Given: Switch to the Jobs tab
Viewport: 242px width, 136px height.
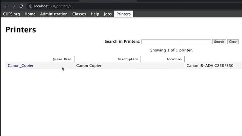Looking at the screenshot, I should click(x=107, y=14).
